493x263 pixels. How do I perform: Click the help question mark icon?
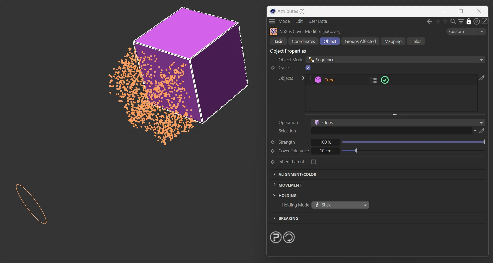point(276,237)
